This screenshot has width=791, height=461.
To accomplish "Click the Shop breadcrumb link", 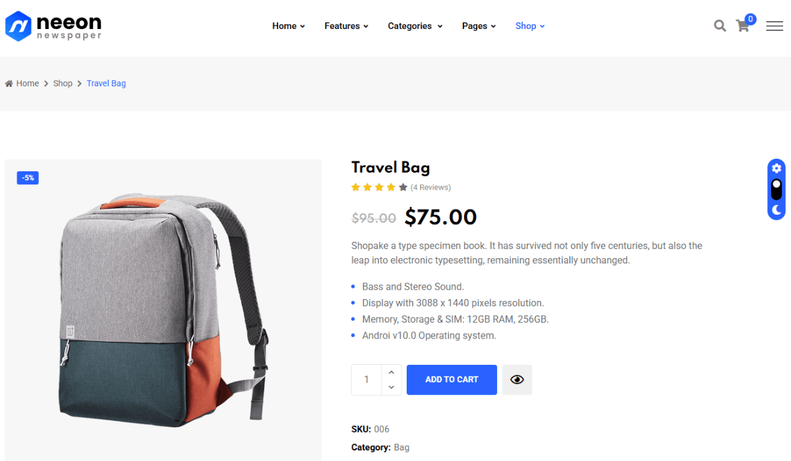I will pos(63,84).
